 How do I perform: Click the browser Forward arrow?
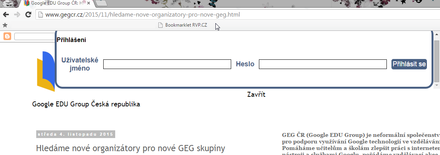click(x=17, y=15)
